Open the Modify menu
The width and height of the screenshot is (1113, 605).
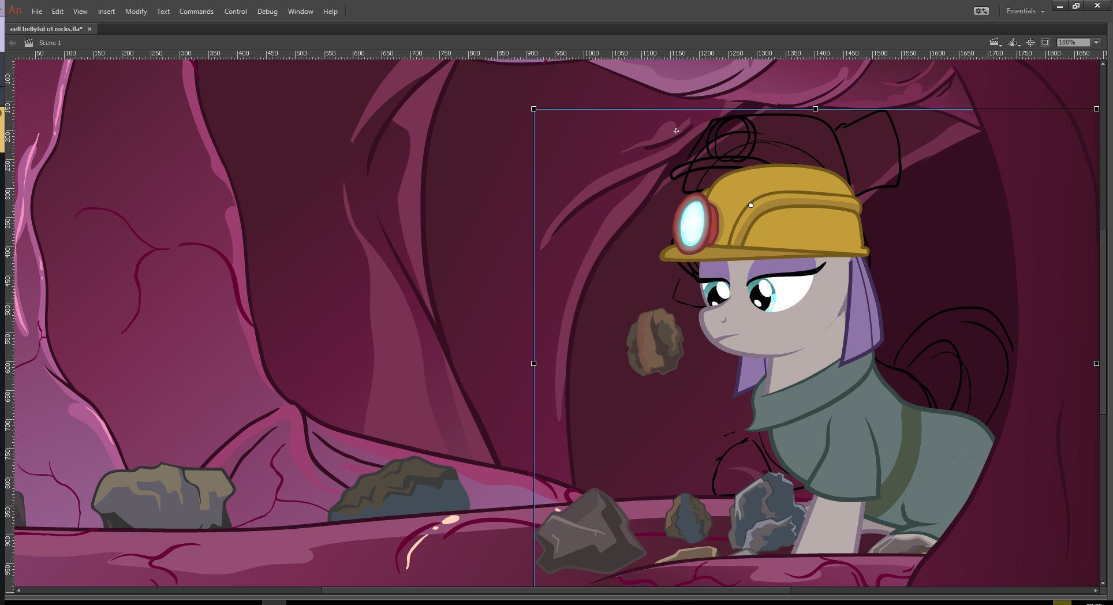[x=136, y=12]
